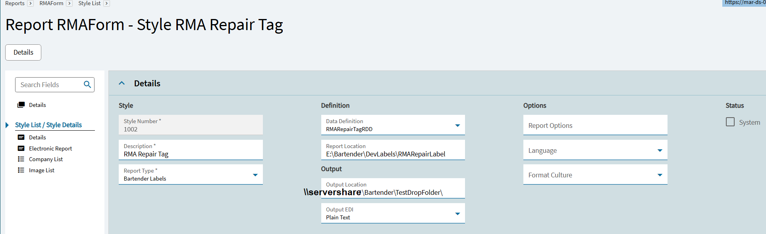Go to RMAForm breadcrumb
The height and width of the screenshot is (234, 766).
51,3
